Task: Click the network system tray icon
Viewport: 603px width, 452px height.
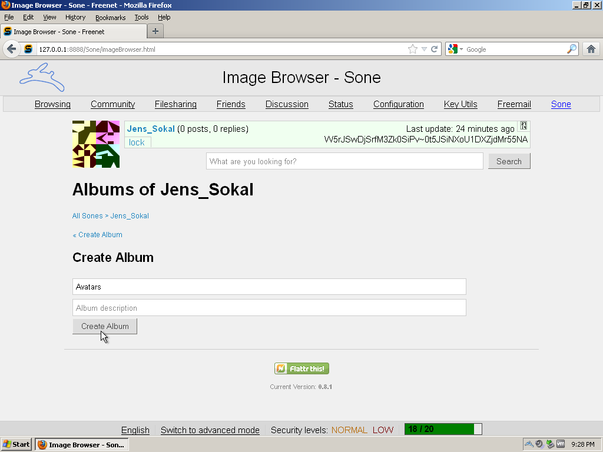Action: 551,444
